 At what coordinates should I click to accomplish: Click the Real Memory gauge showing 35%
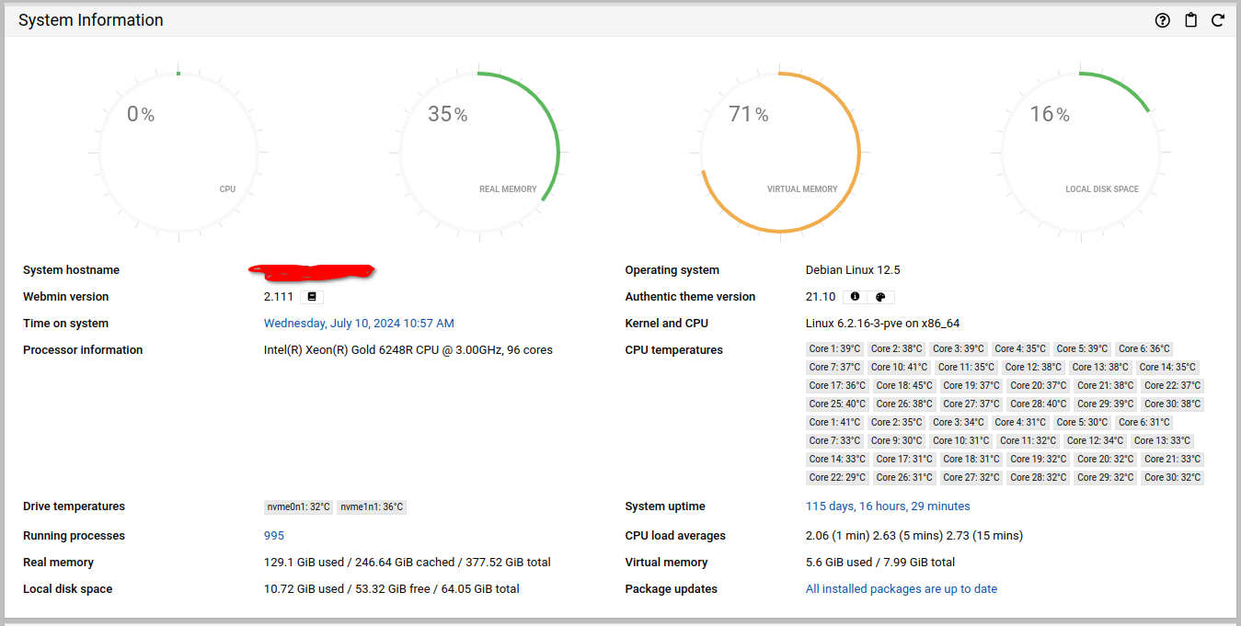(x=479, y=152)
